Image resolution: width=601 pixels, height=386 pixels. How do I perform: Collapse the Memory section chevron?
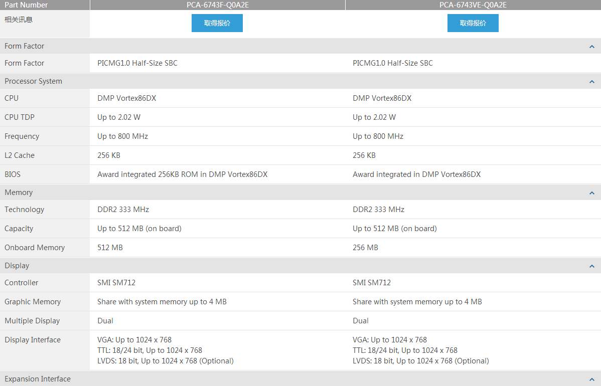pyautogui.click(x=592, y=193)
